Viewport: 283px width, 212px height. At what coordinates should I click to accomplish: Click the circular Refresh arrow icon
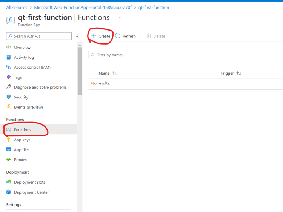[x=118, y=36]
